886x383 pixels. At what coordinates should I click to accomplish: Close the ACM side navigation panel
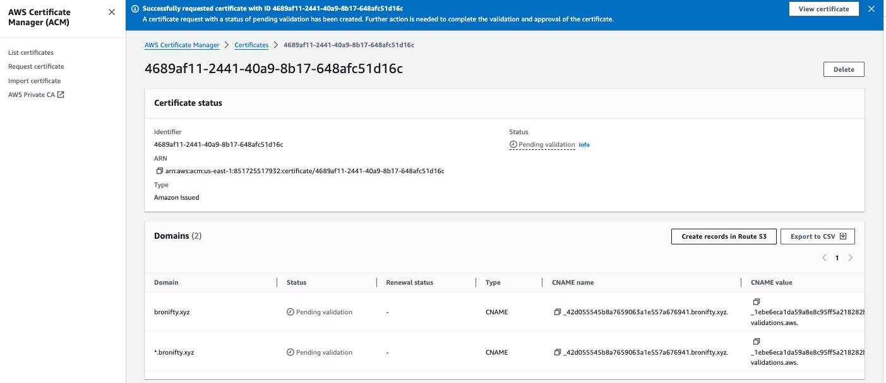(x=112, y=12)
